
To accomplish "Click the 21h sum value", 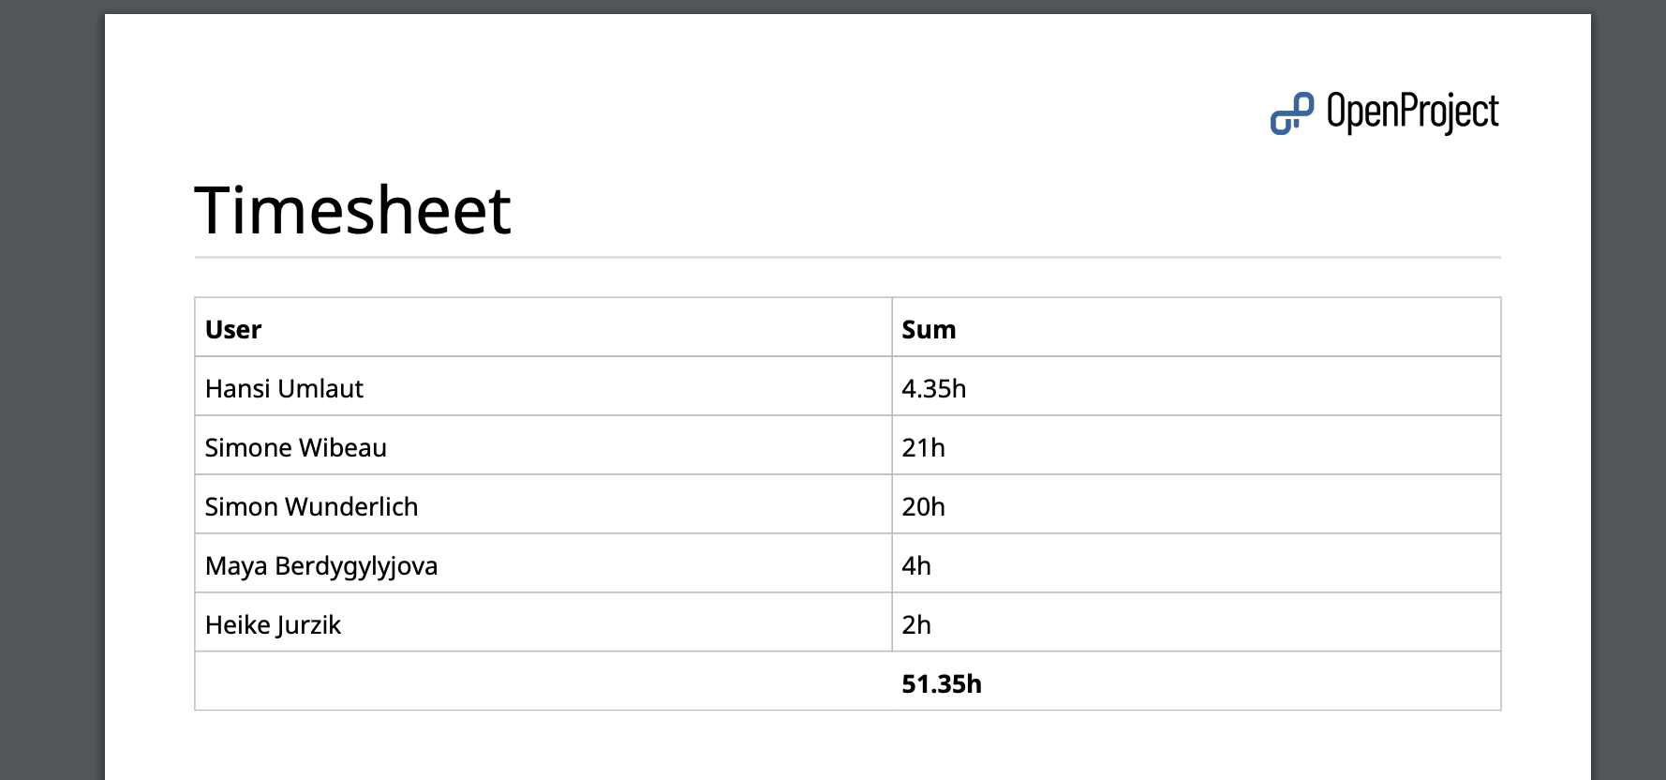I will click(923, 447).
